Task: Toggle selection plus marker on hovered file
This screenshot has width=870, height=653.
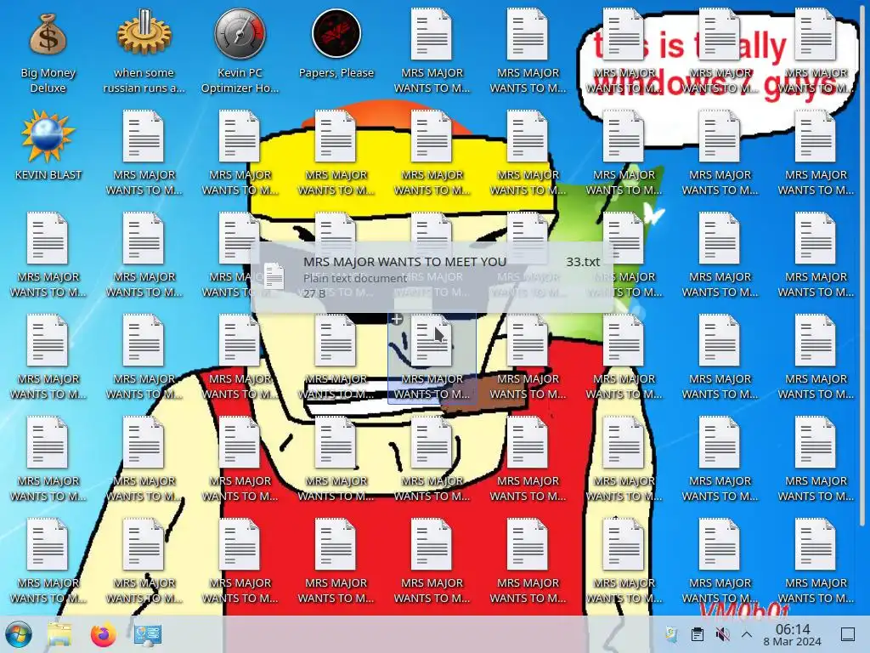Action: (397, 320)
